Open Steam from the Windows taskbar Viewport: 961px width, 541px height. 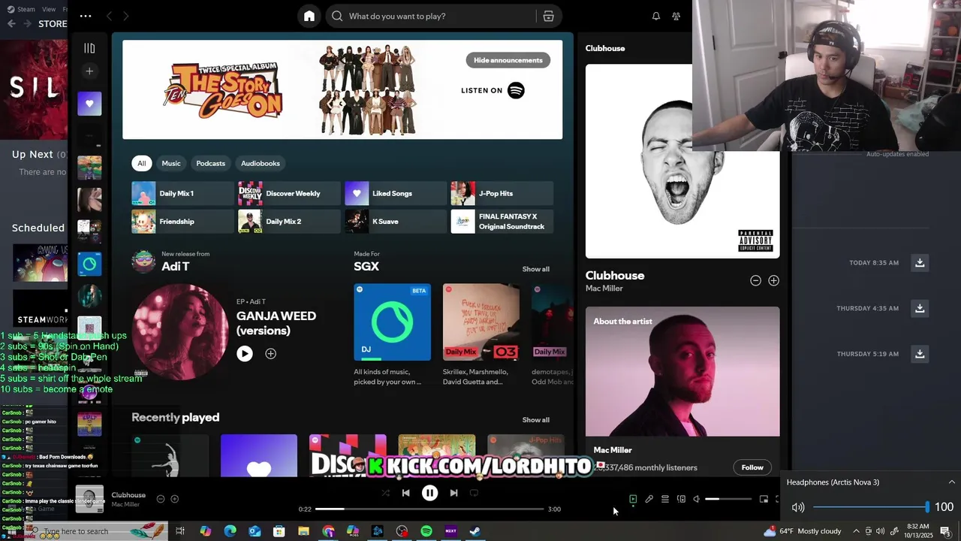click(x=475, y=531)
